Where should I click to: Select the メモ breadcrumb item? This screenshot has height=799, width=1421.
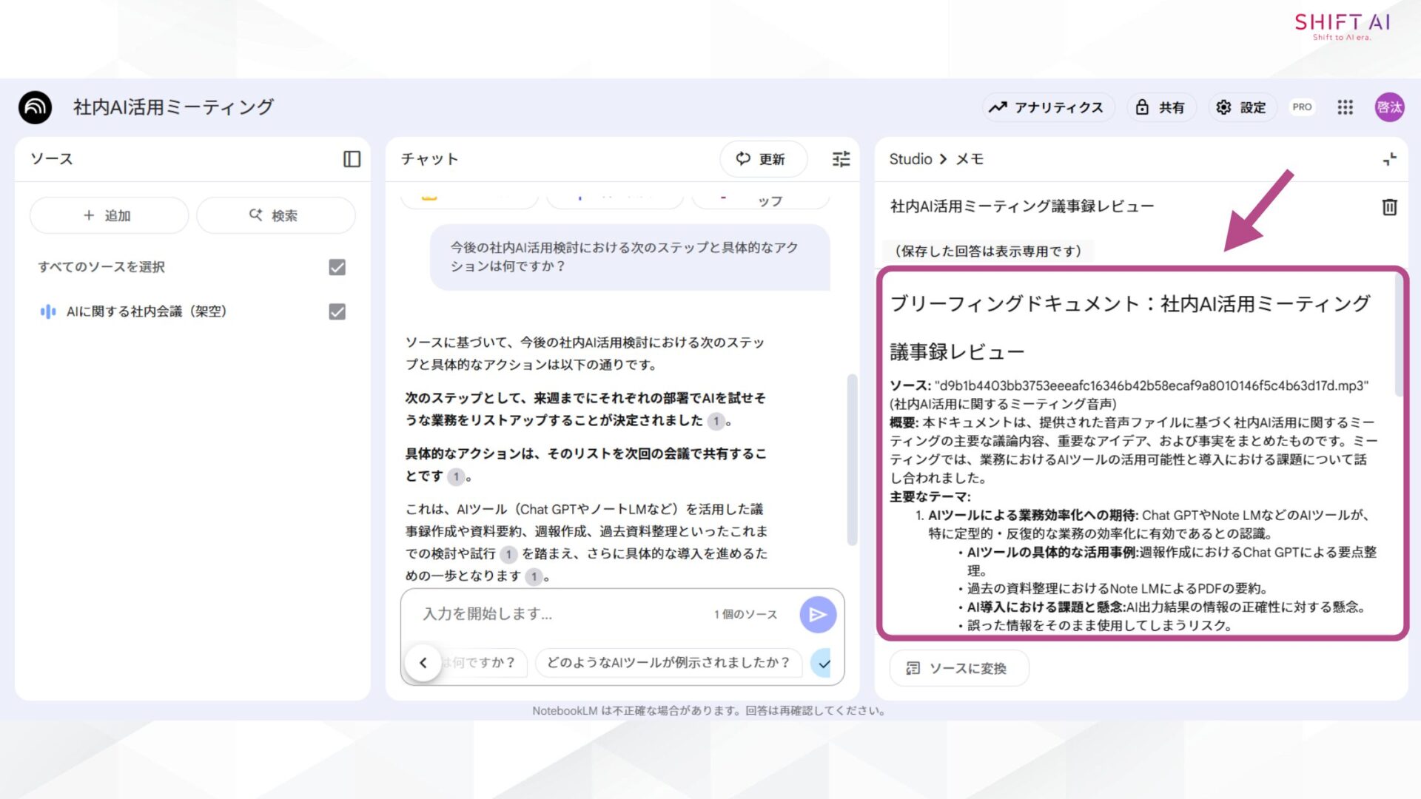click(x=971, y=159)
